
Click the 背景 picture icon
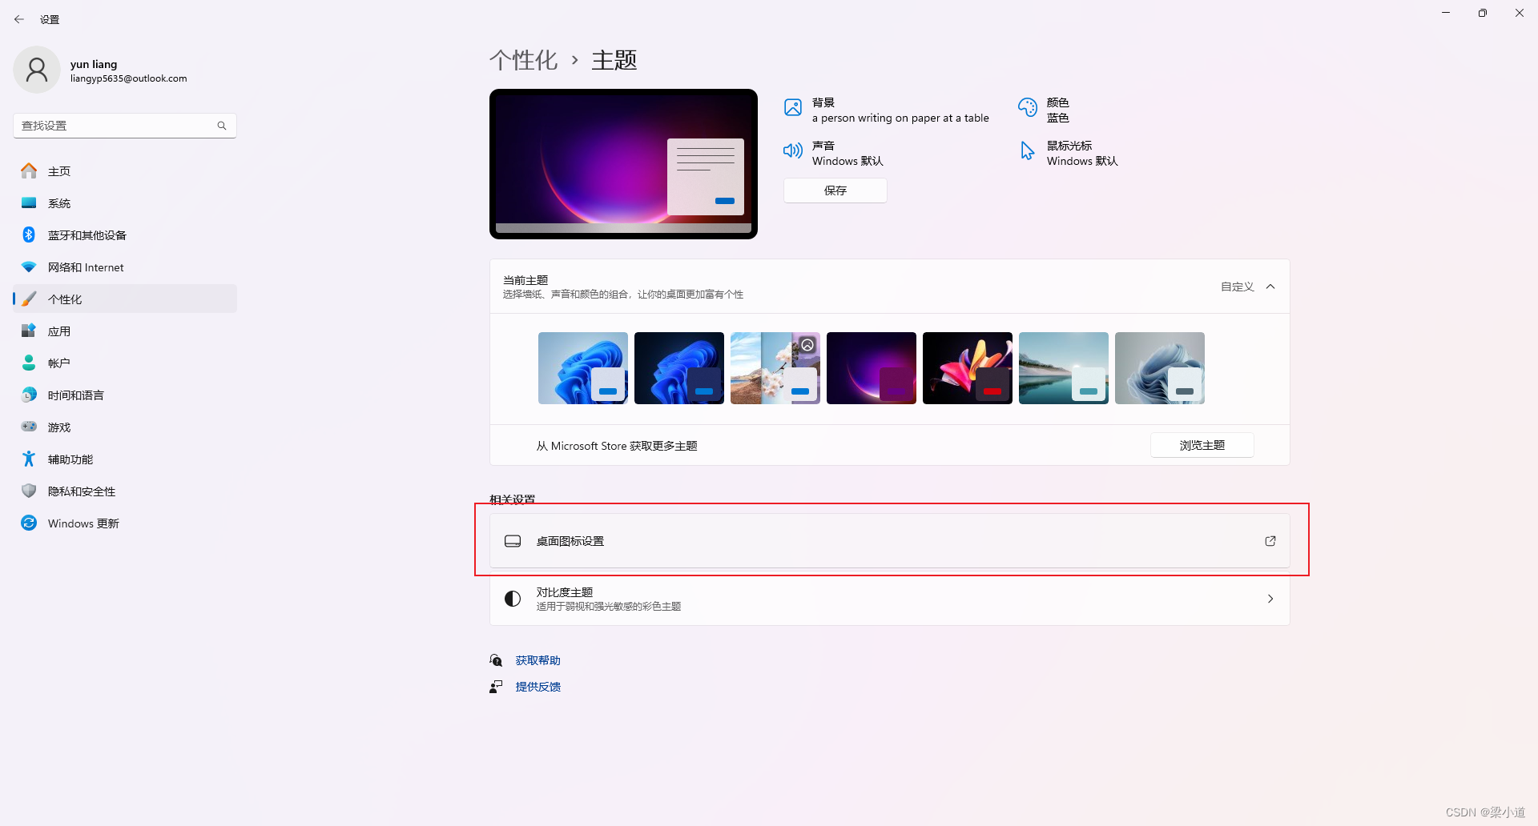click(793, 107)
